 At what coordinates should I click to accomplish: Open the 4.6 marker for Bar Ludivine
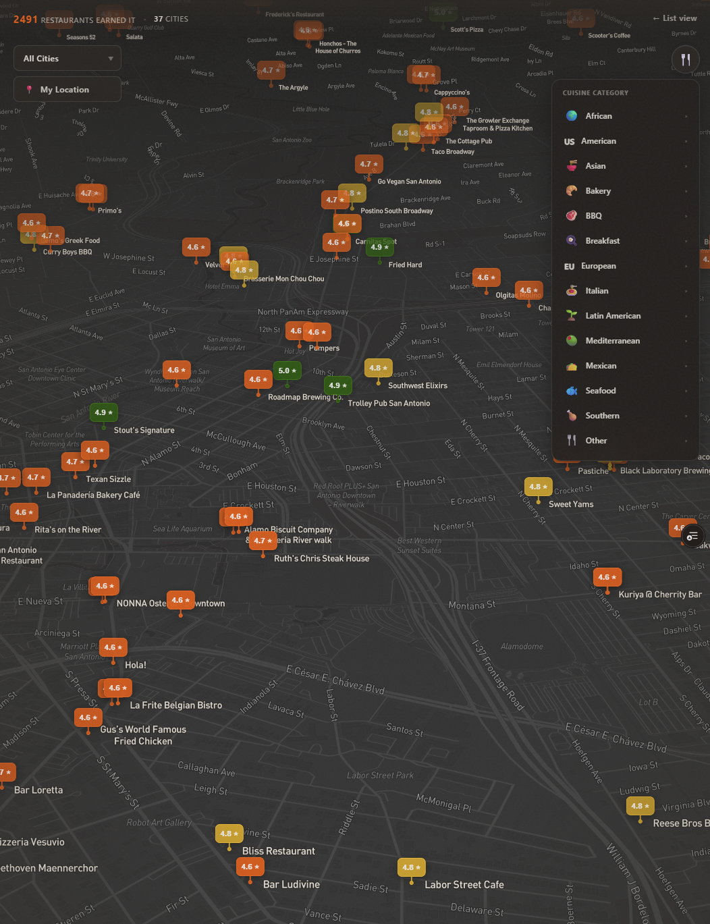pos(250,867)
